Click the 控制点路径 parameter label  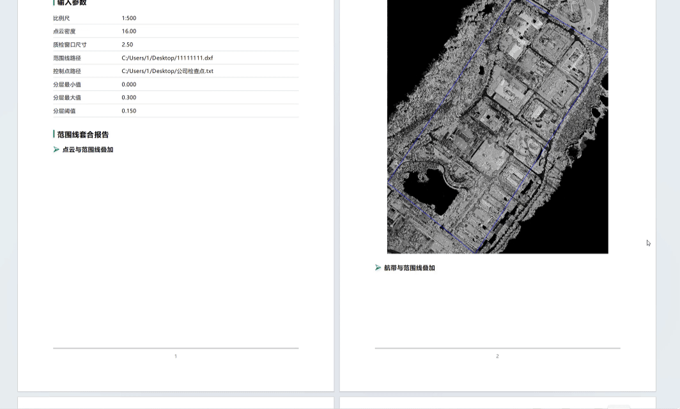pos(67,71)
